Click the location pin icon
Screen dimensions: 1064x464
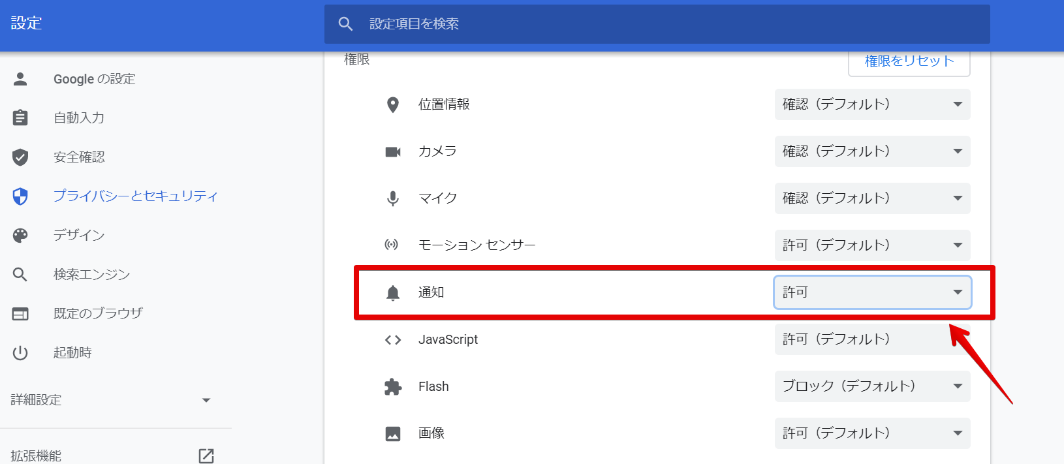pos(392,104)
